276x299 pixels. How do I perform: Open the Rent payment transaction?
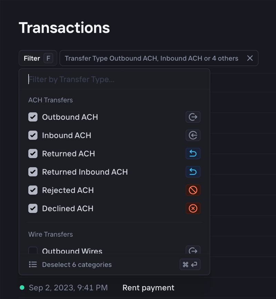click(148, 287)
